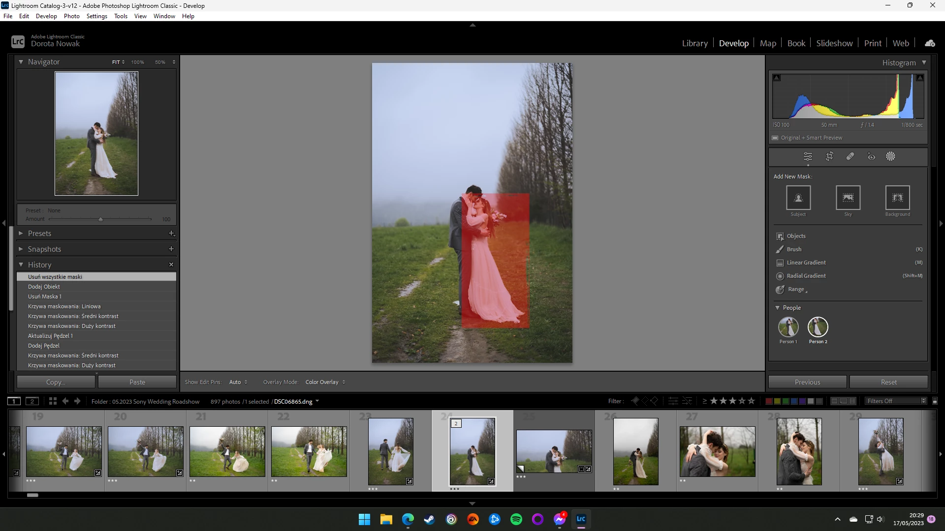Viewport: 945px width, 531px height.
Task: Choose the Brush mask tool
Action: click(794, 249)
